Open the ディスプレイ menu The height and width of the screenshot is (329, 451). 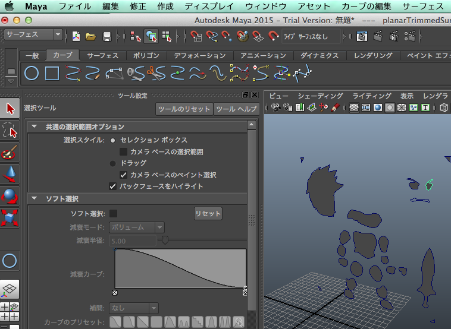tap(209, 7)
